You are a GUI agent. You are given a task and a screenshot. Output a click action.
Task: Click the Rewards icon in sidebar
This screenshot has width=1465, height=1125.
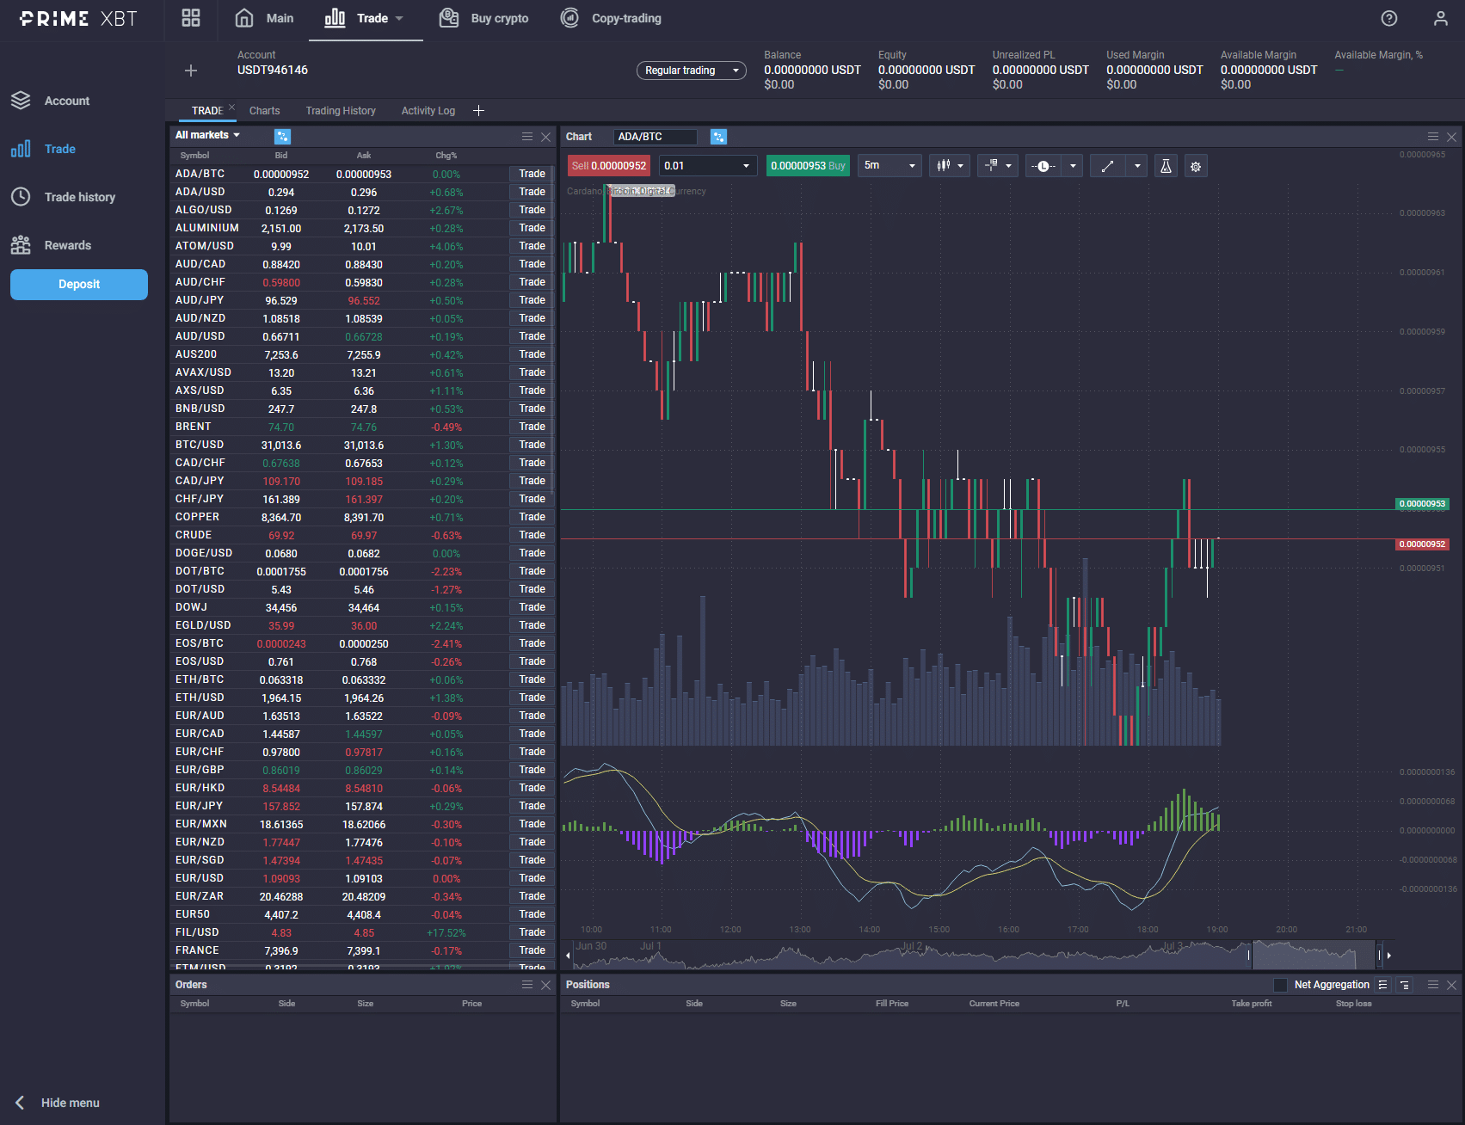tap(21, 245)
